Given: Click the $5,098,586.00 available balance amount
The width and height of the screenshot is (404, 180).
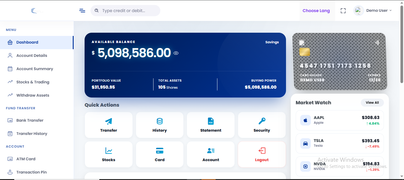Looking at the screenshot, I should (134, 53).
